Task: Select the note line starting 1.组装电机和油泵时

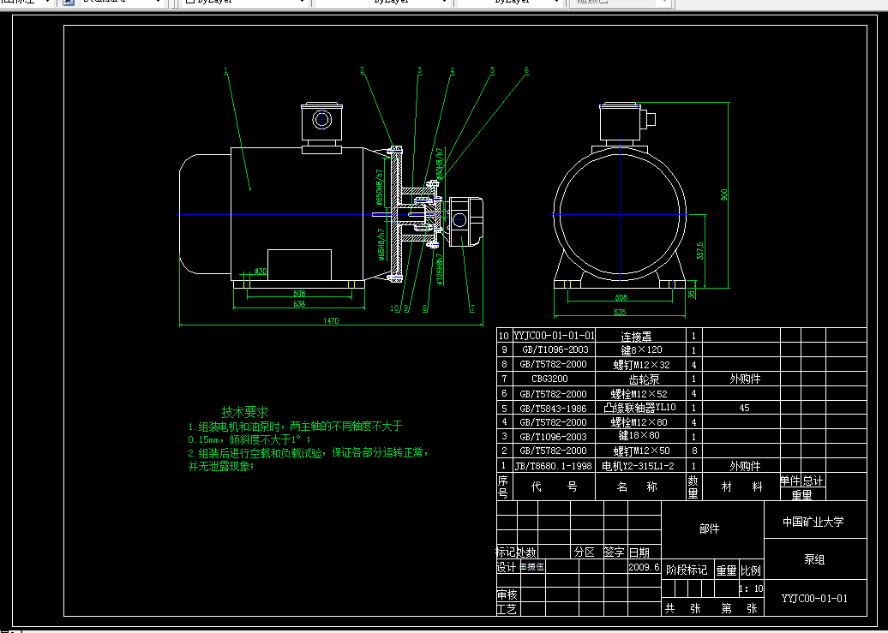Action: click(295, 426)
